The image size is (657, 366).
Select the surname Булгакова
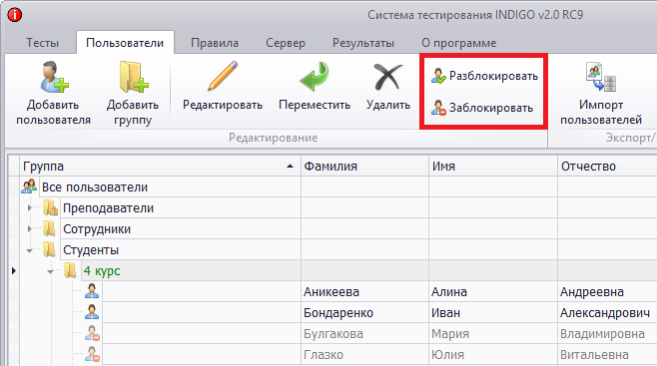tap(333, 334)
